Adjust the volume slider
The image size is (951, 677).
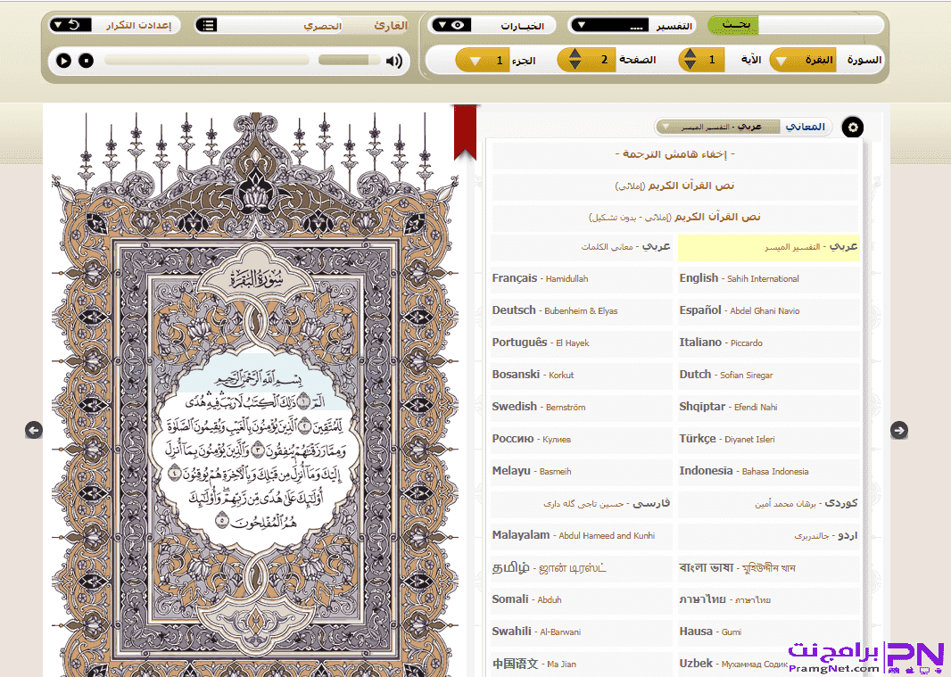point(349,60)
